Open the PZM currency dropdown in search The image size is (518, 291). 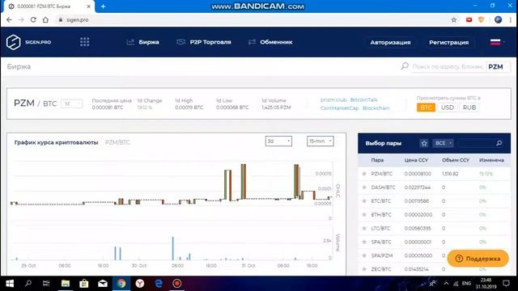pos(499,66)
